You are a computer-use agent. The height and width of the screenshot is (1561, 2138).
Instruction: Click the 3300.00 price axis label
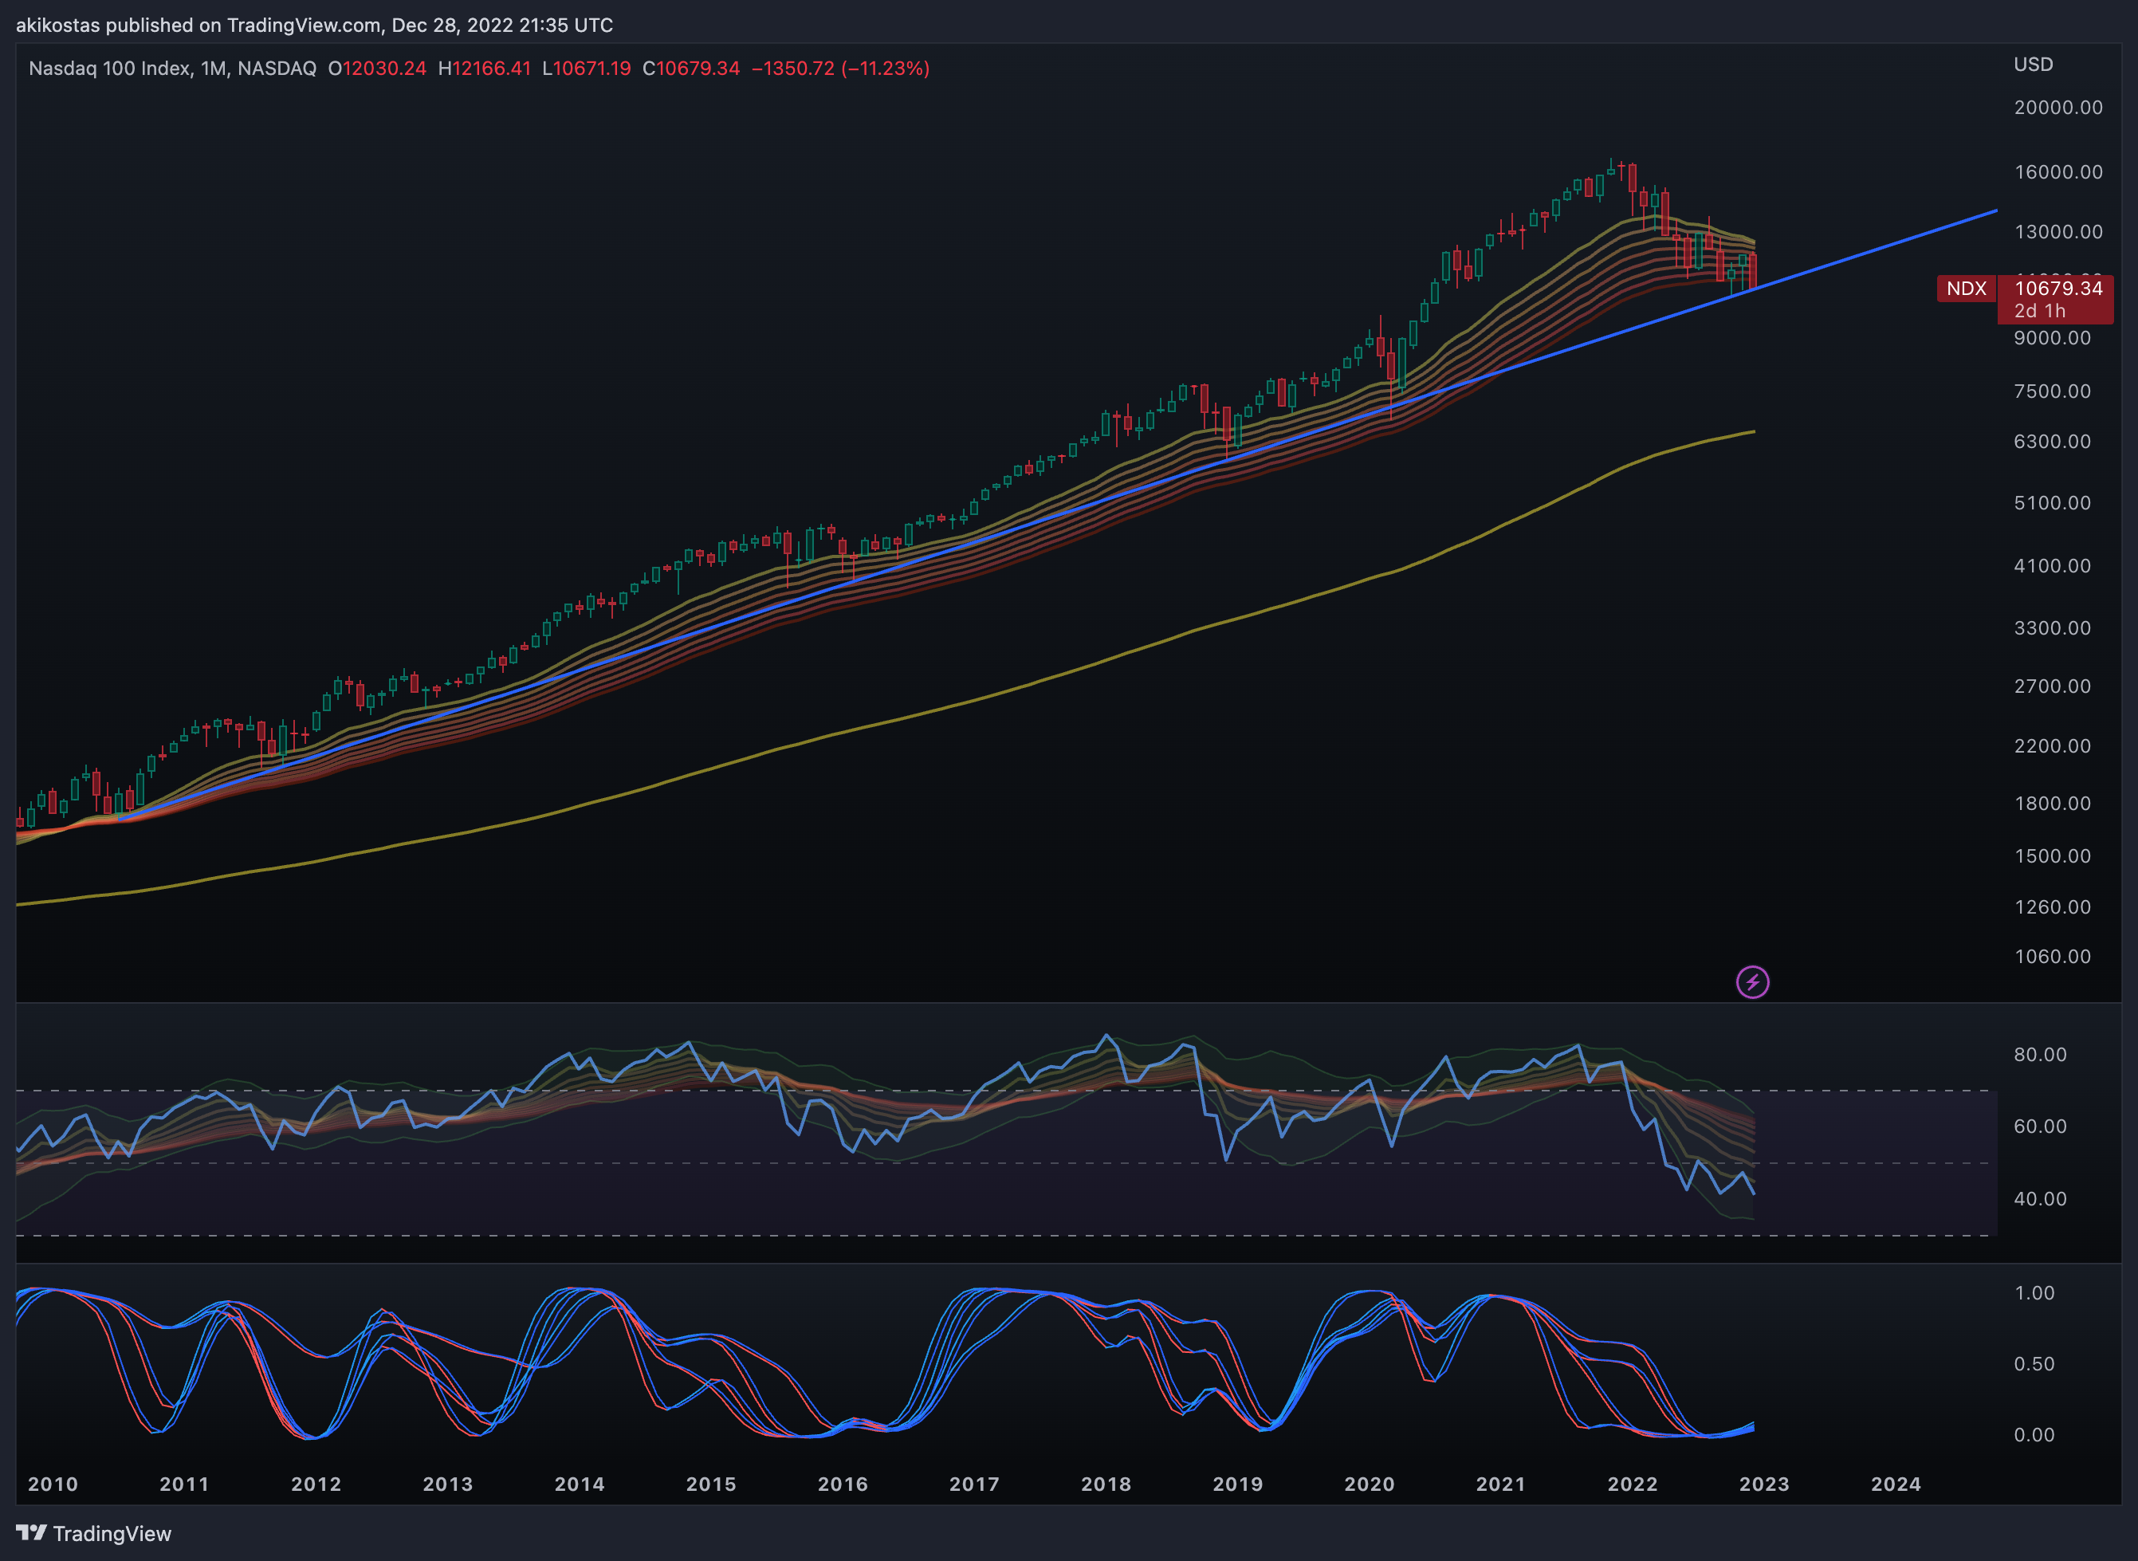coord(2052,628)
